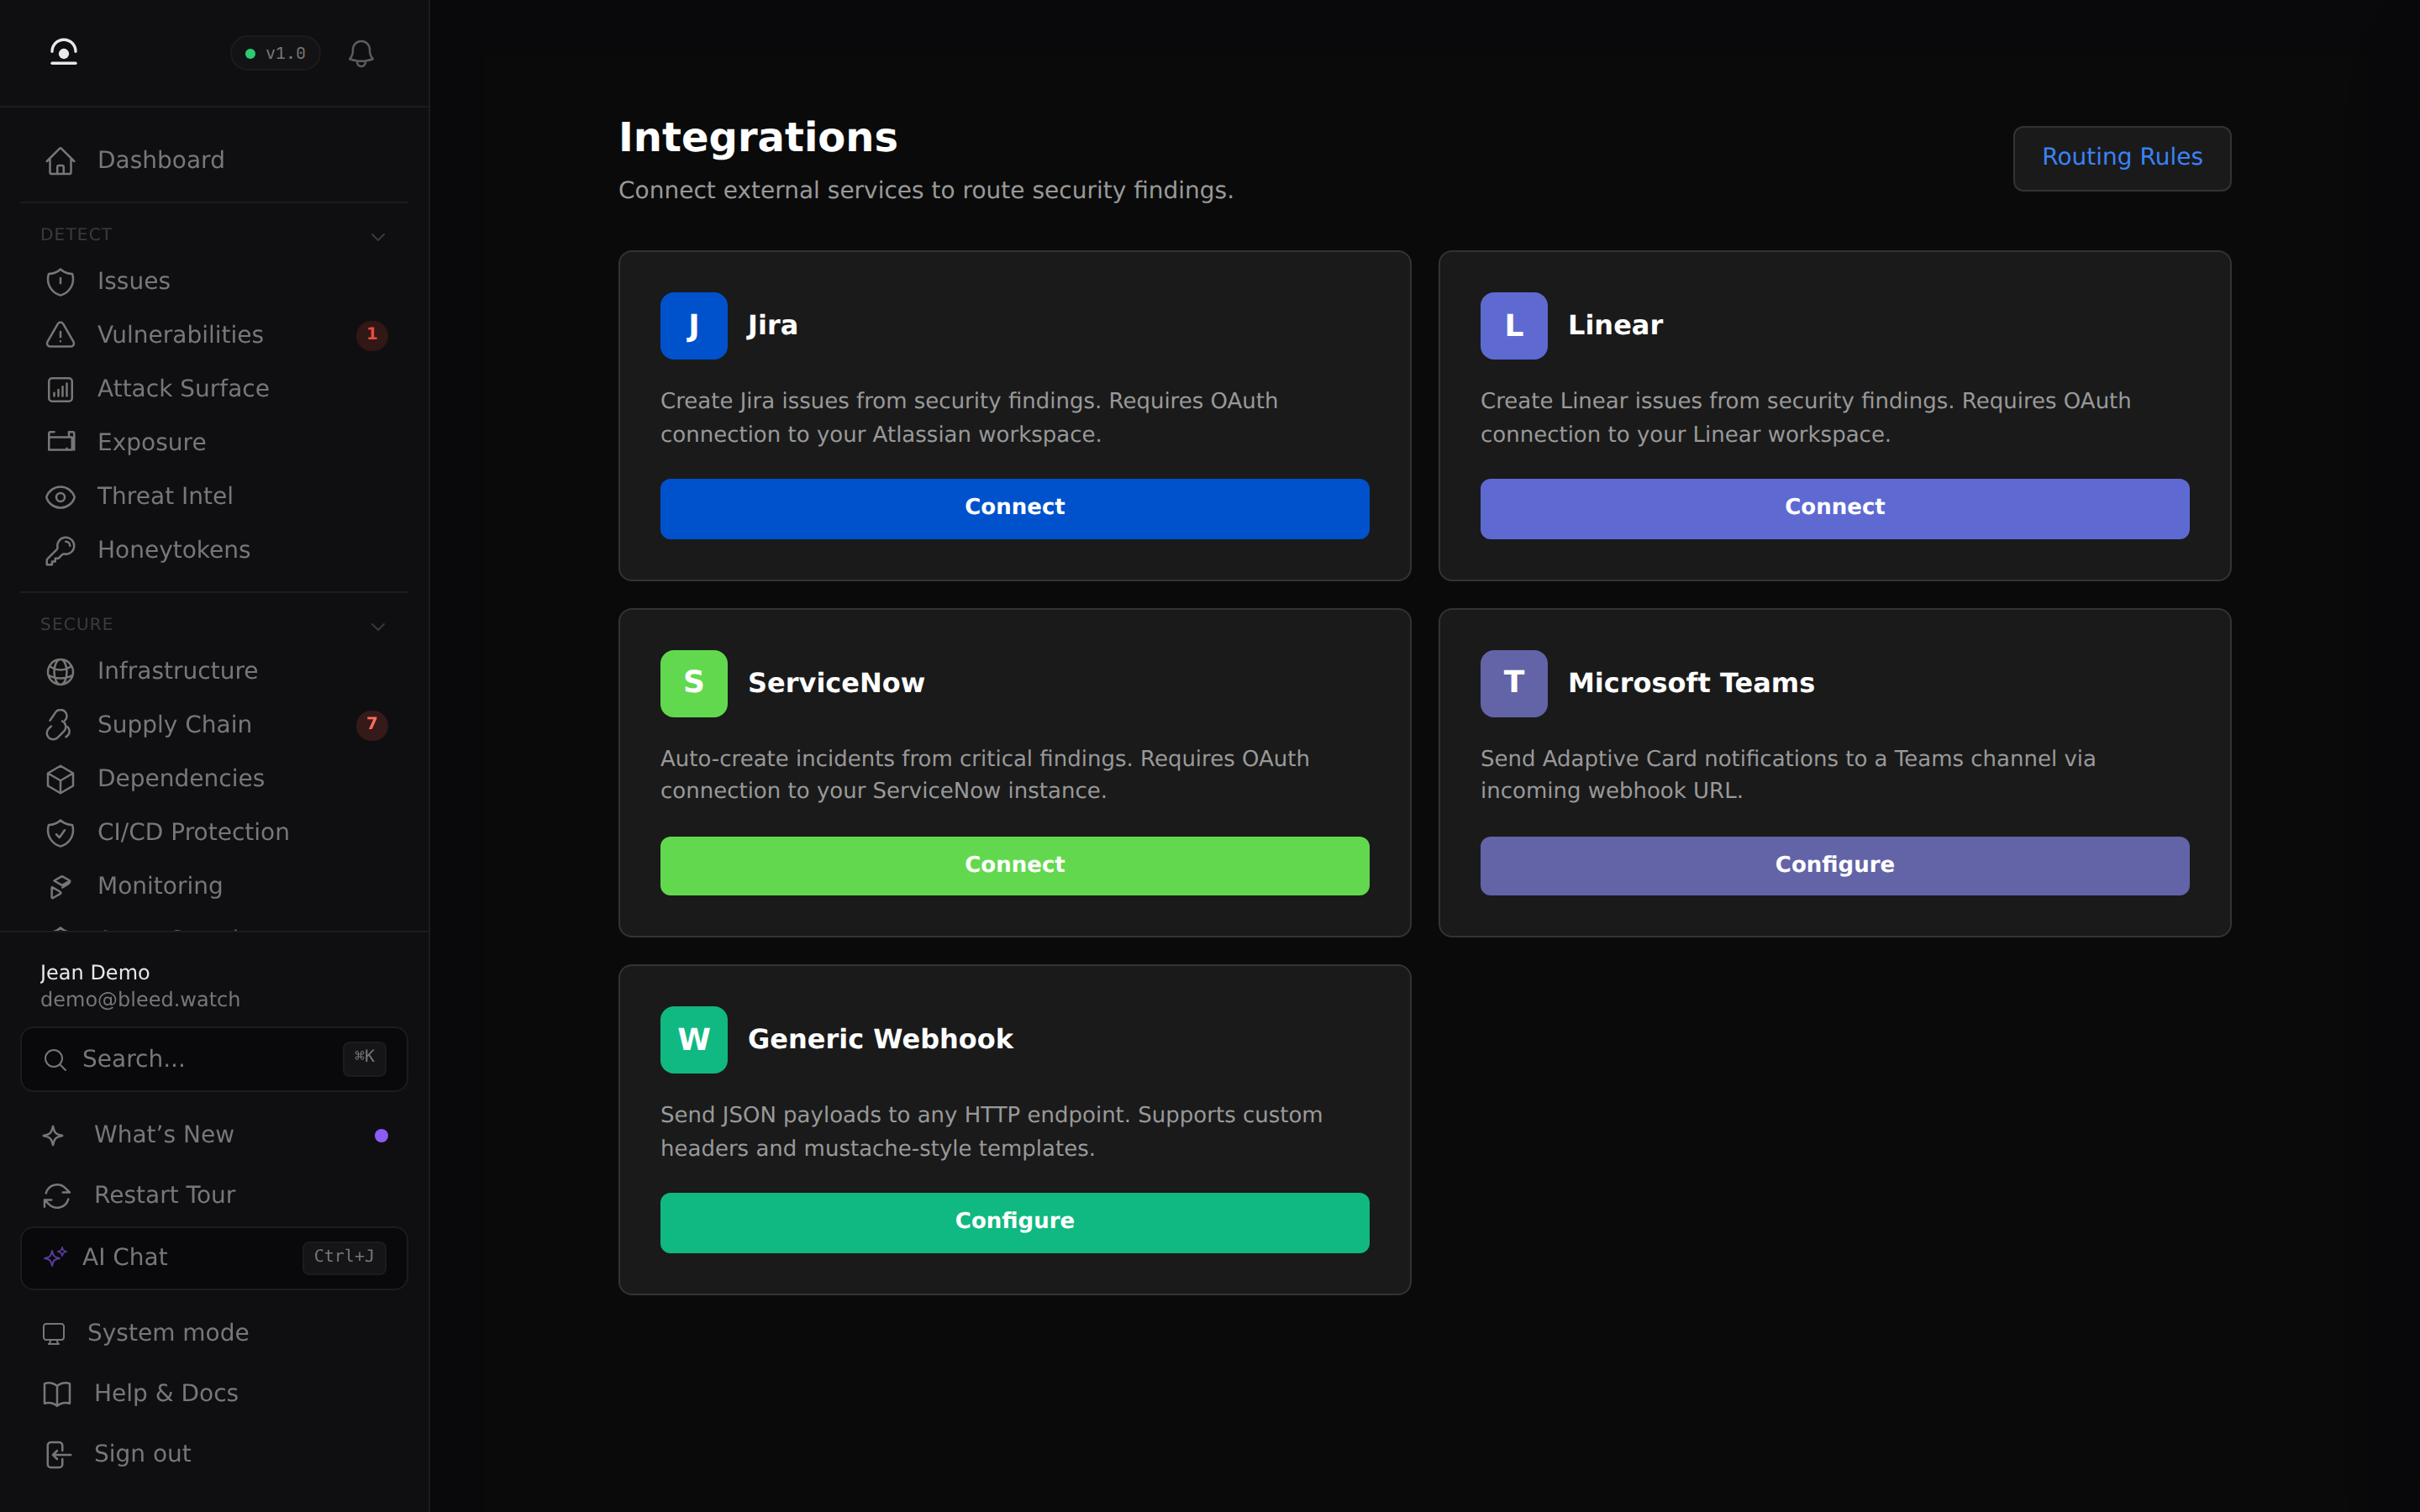This screenshot has height=1512, width=2420.
Task: Click the ServiceNow title text
Action: click(836, 683)
